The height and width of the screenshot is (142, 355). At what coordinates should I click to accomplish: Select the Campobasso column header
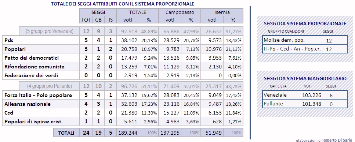[x=180, y=12]
